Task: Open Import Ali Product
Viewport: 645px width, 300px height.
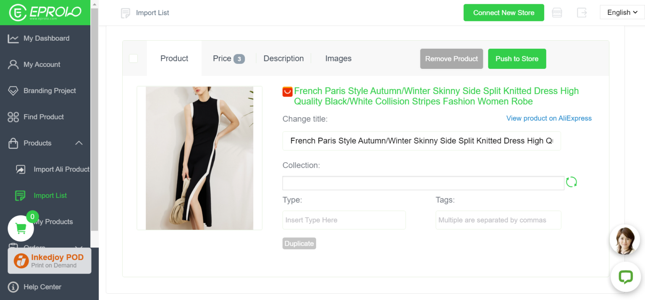Action: (x=61, y=169)
